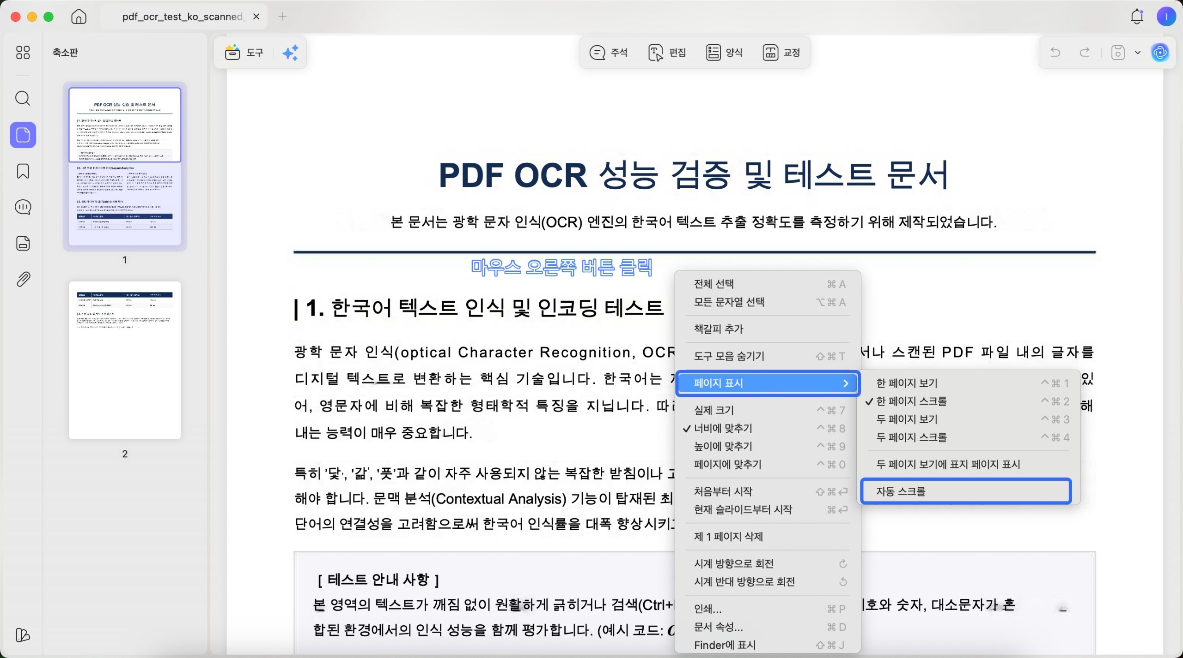
Task: Click the save disk icon
Action: [x=1118, y=52]
